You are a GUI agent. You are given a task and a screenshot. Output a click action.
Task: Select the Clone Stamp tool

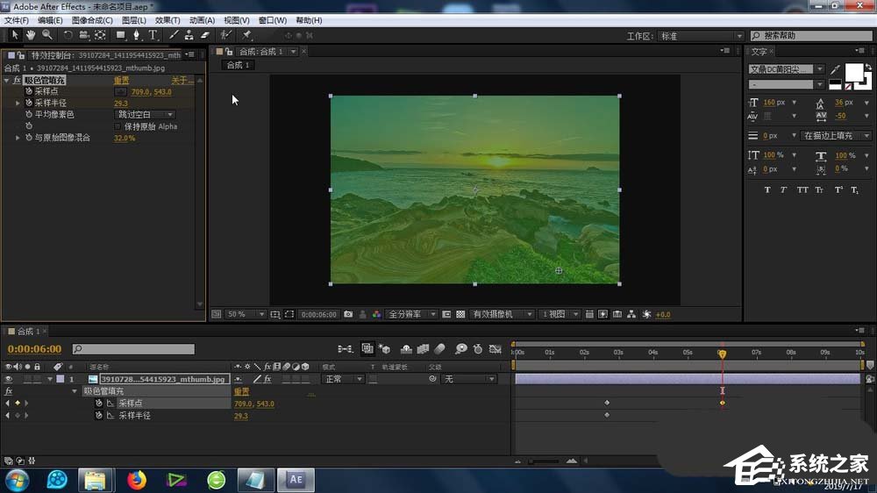tap(189, 35)
